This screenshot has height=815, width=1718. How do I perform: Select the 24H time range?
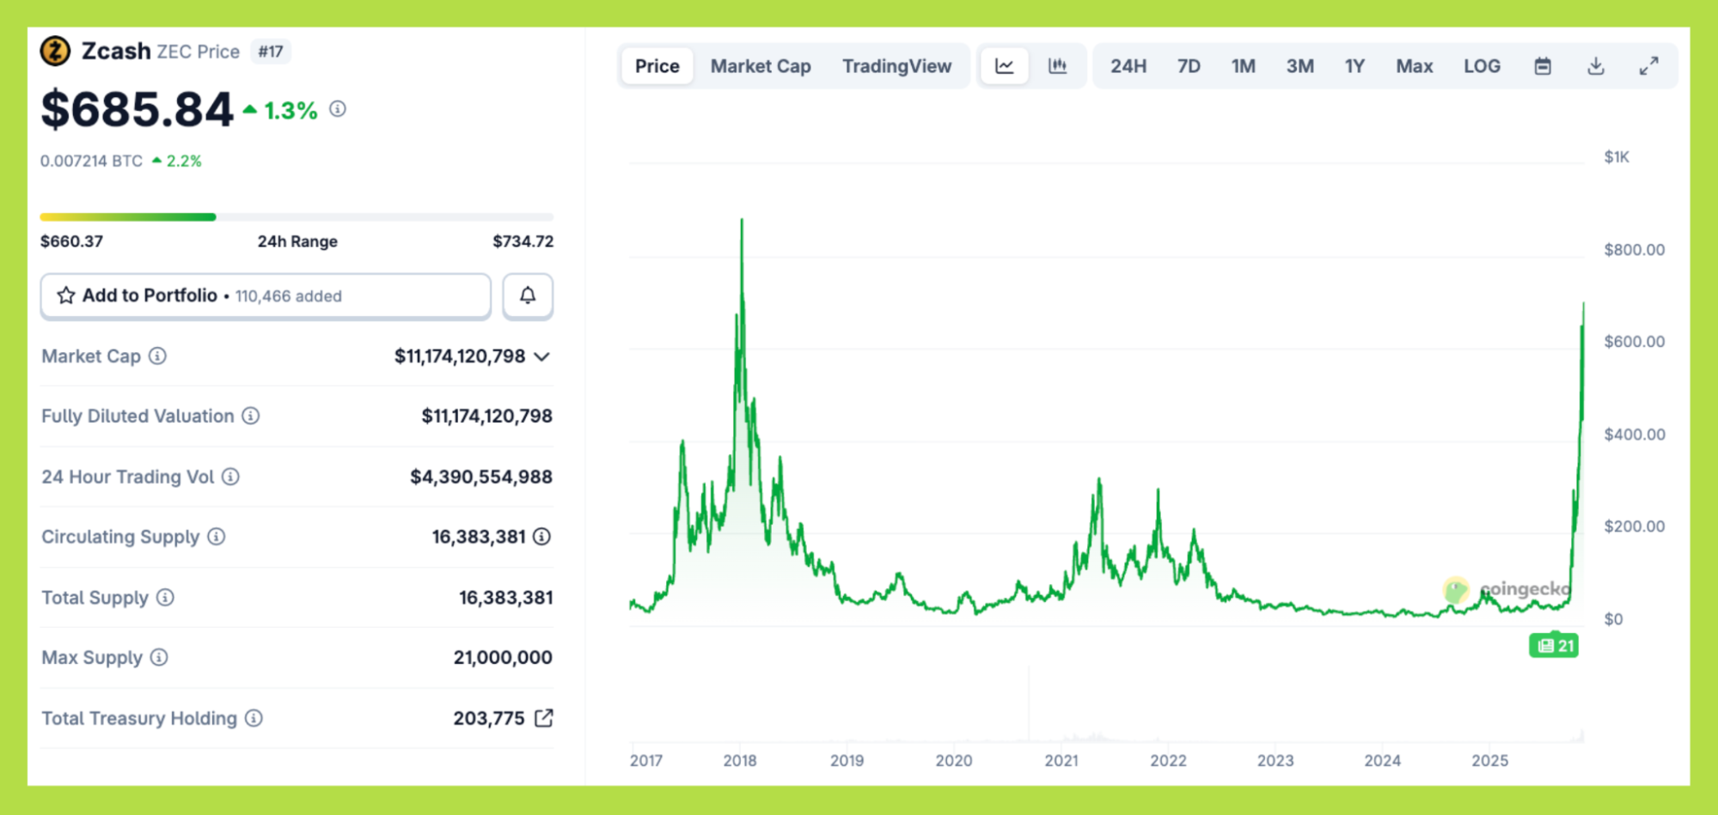point(1128,66)
